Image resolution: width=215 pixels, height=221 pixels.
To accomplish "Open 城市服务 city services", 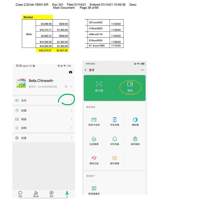I will (x=135, y=141).
